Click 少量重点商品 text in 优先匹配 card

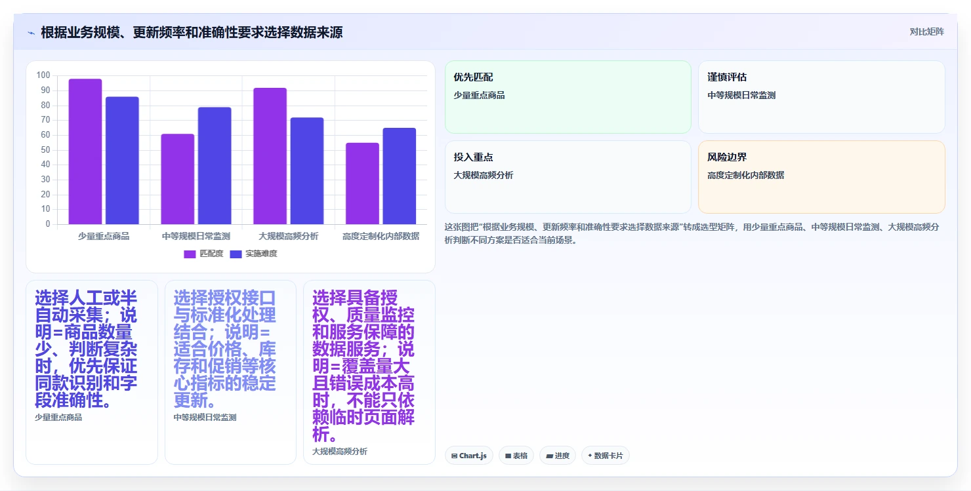click(x=479, y=95)
